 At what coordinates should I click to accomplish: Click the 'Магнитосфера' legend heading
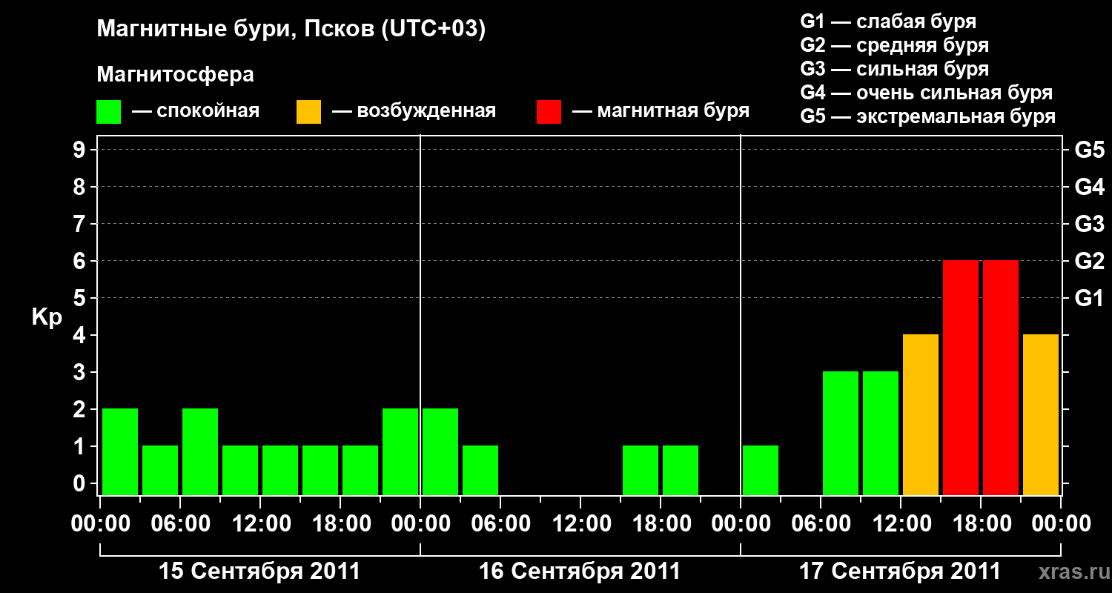point(176,75)
